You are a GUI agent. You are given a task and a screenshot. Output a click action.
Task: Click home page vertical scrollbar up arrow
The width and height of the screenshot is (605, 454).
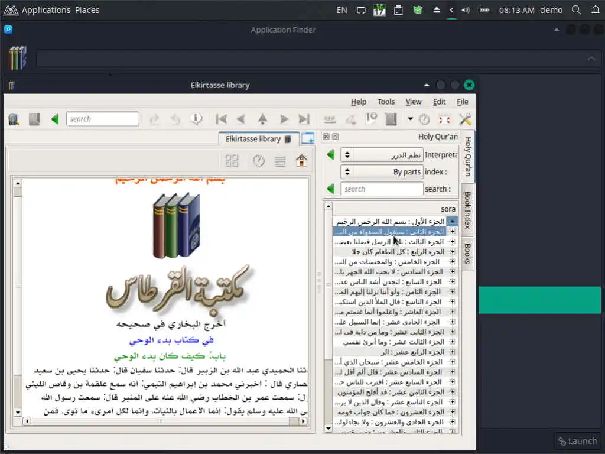tap(18, 183)
